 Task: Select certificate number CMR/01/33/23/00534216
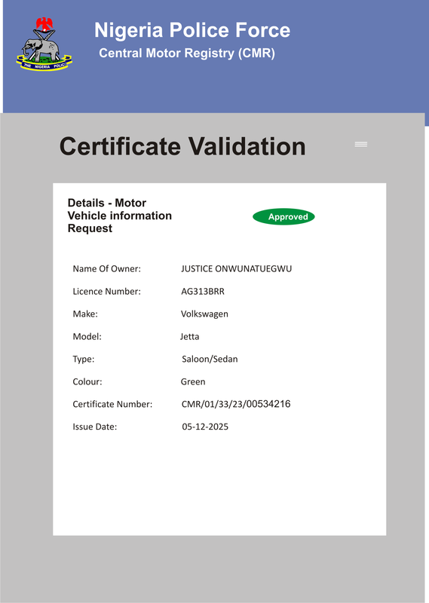[x=236, y=404]
